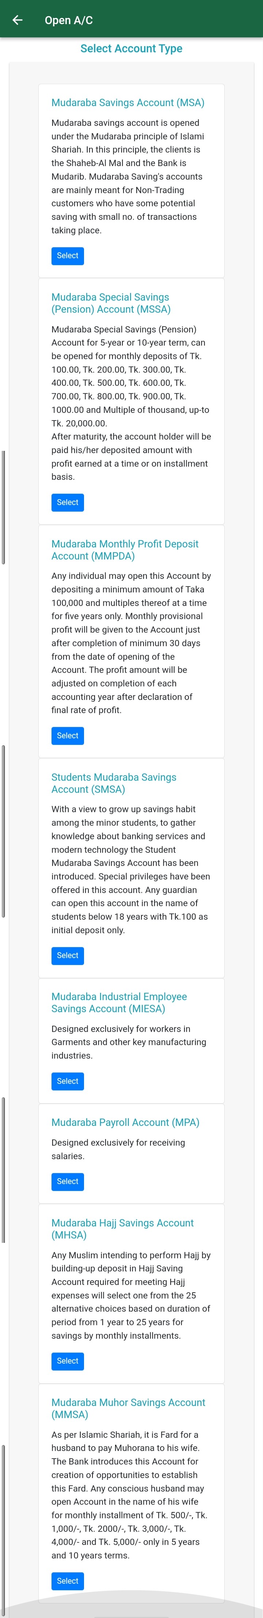Open Mudaraba Savings Account (MSA) title

tap(128, 102)
